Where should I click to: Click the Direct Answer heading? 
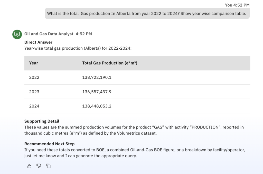[x=38, y=42]
